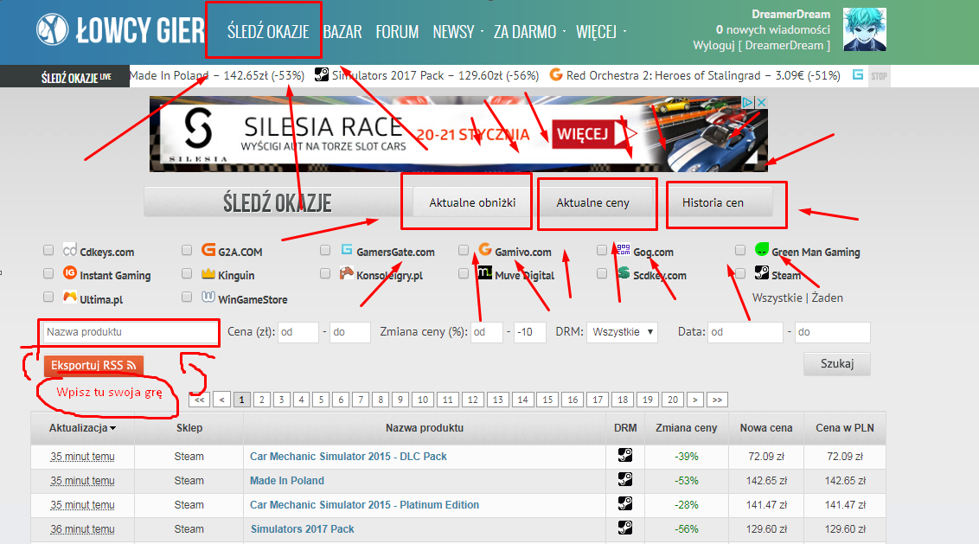Click the Scdkey.com store icon
979x544 pixels.
[623, 273]
